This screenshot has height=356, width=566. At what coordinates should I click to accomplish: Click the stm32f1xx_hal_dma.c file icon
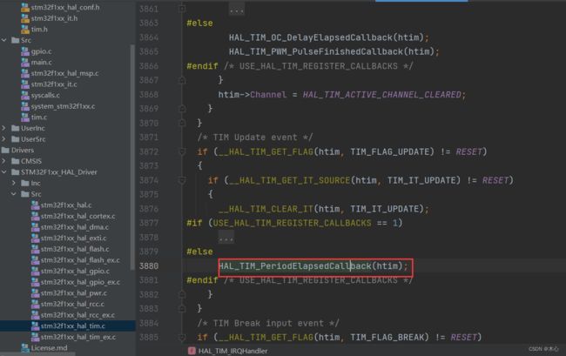[x=35, y=227]
